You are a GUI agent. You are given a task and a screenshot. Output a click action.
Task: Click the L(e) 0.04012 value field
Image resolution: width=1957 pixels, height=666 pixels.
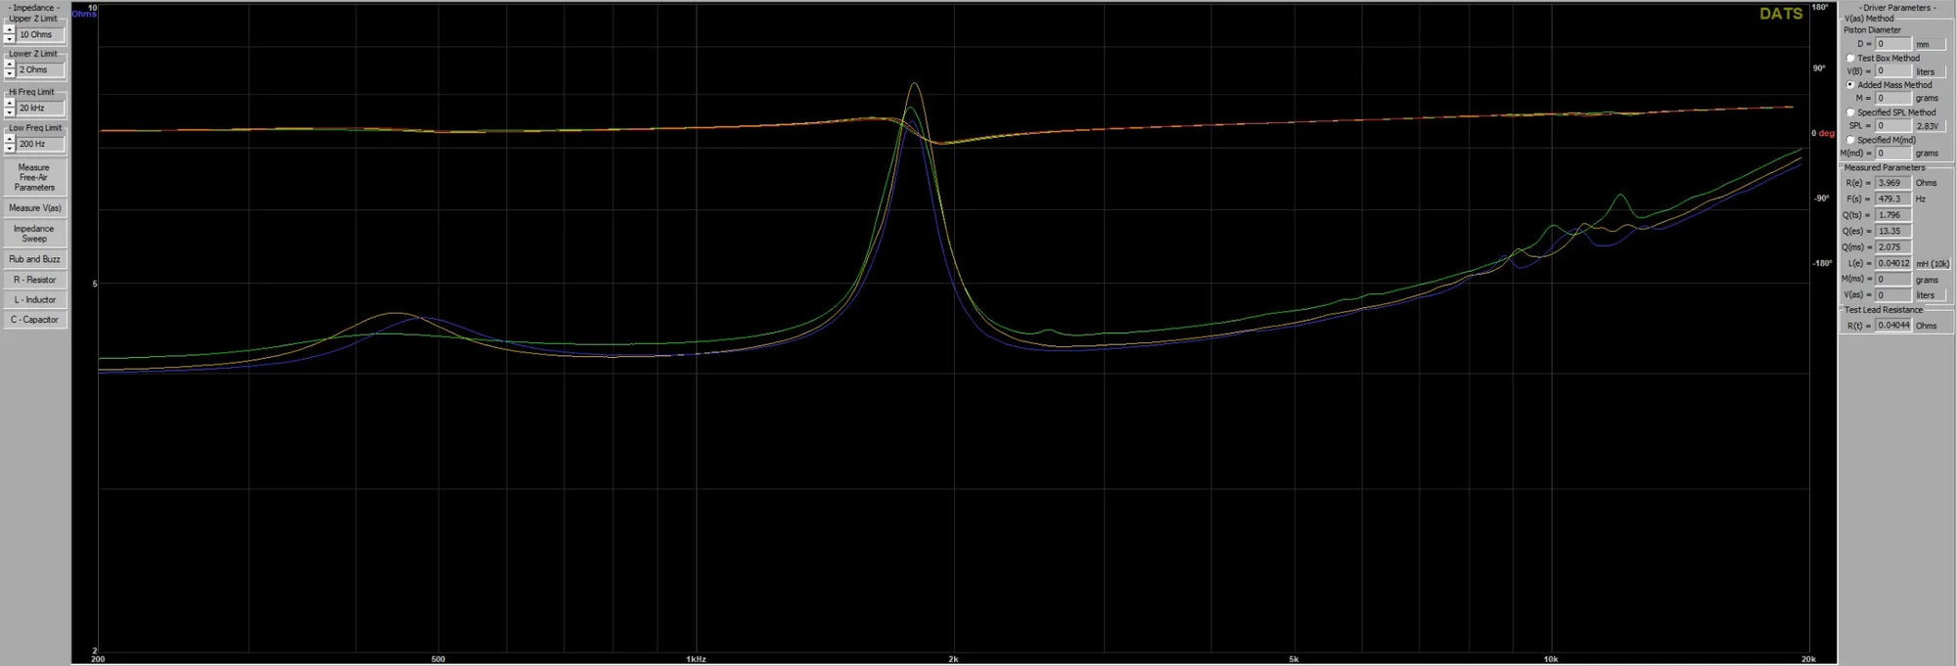tap(1892, 263)
